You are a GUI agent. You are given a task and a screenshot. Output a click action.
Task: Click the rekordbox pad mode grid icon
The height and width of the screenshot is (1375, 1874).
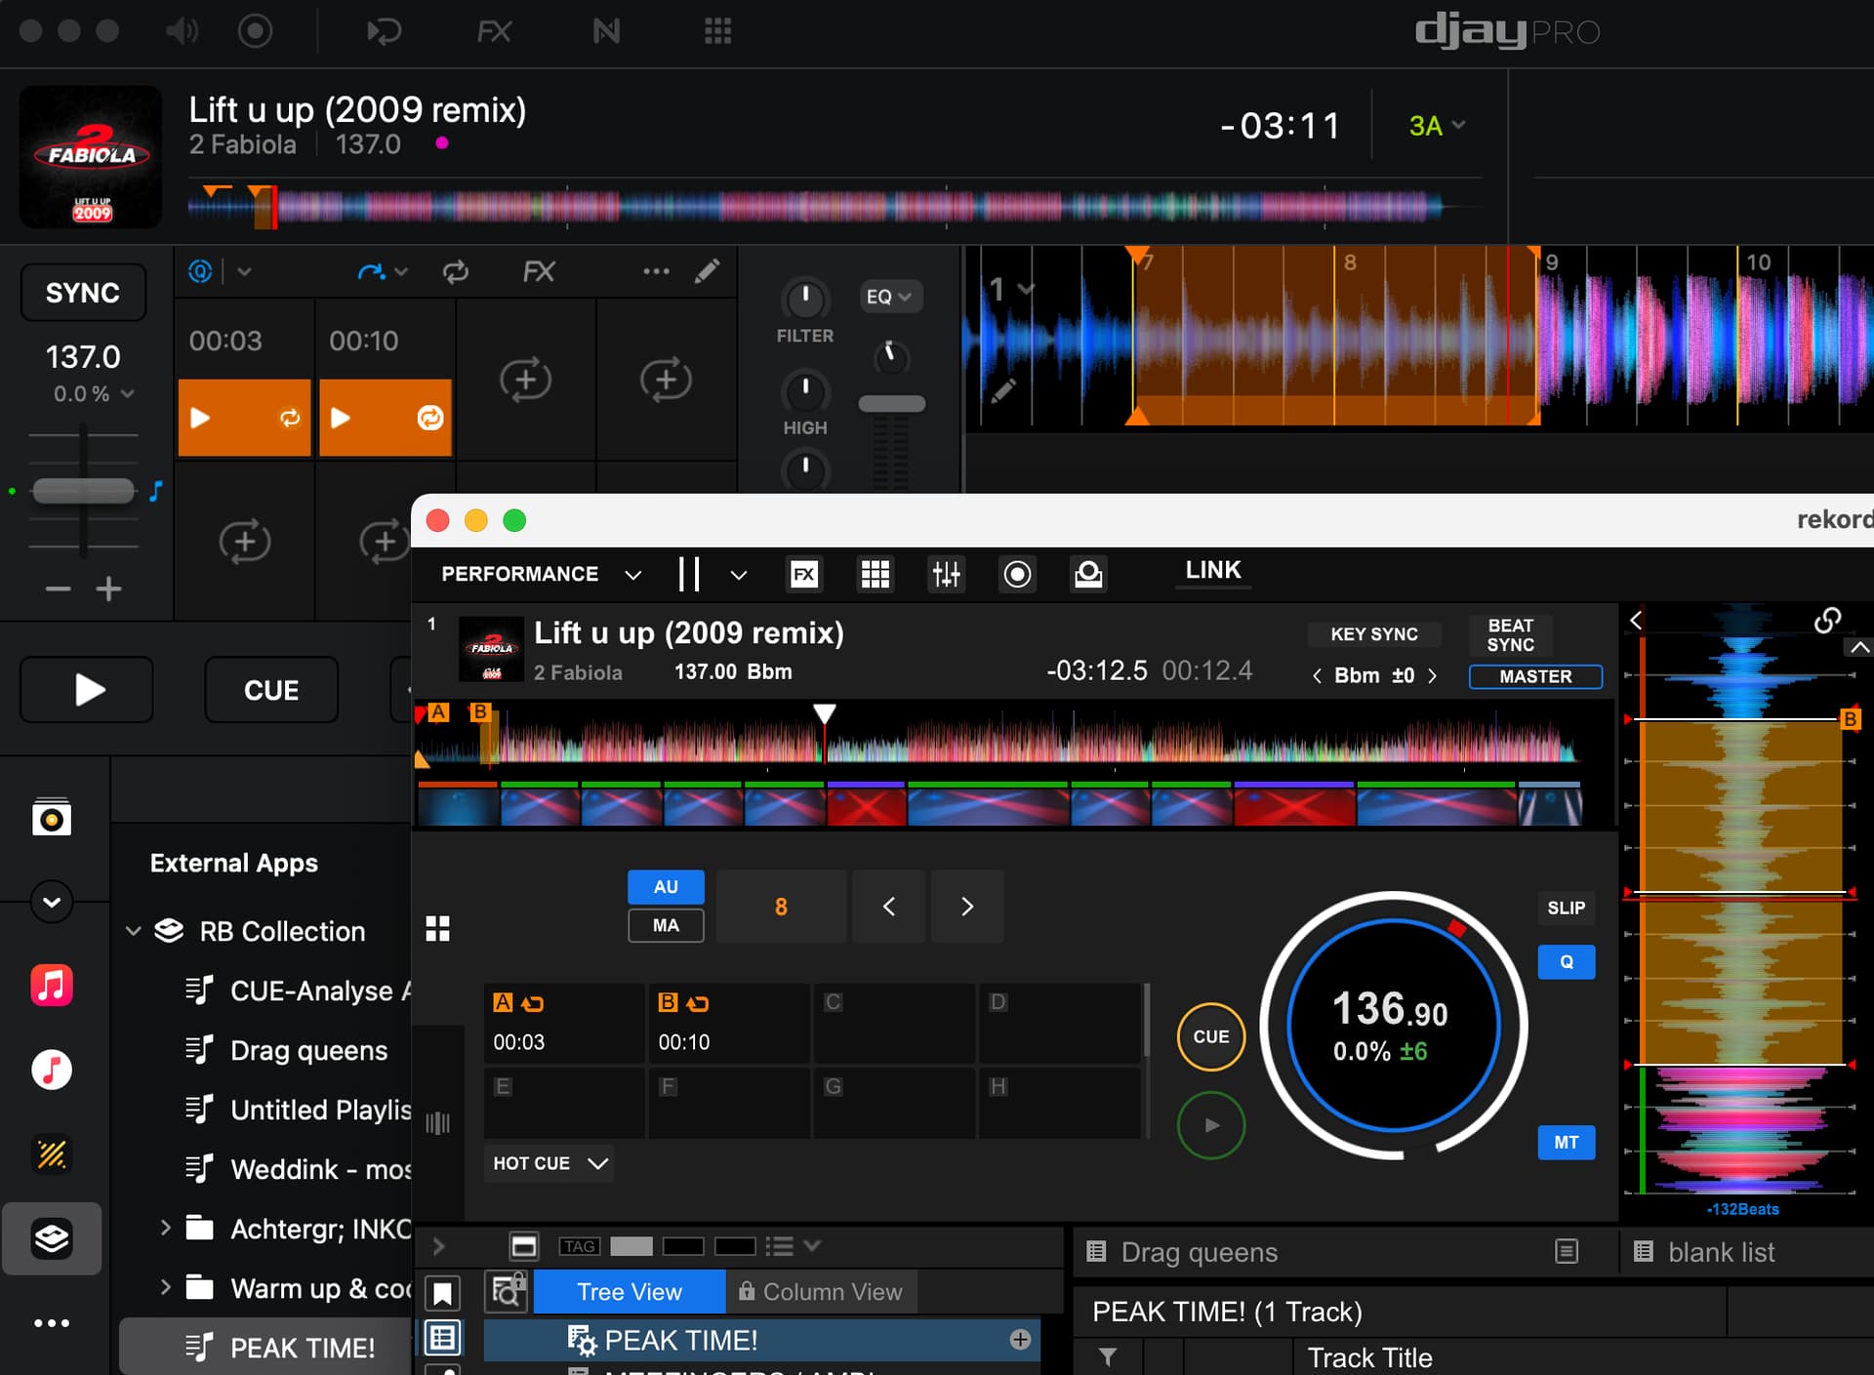point(438,928)
